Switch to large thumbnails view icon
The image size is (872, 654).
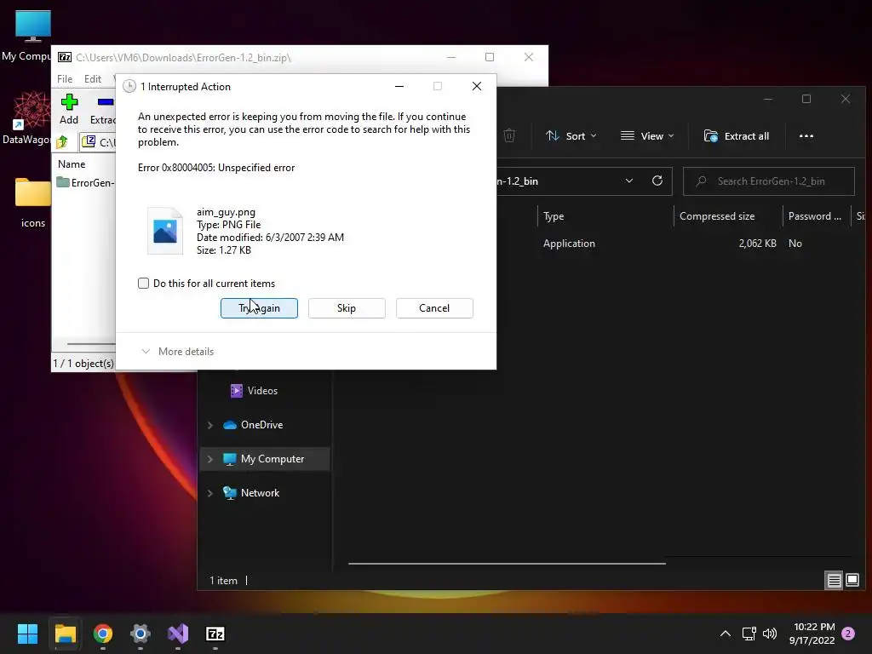852,581
